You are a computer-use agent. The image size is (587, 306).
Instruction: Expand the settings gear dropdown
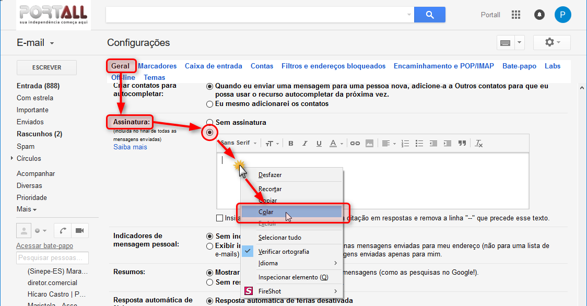[x=552, y=42]
